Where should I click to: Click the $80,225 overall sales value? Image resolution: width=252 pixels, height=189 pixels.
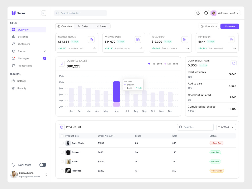point(73,66)
